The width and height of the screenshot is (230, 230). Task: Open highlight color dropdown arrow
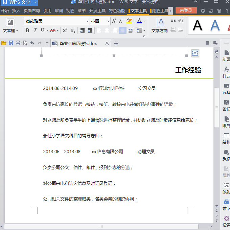click(x=134, y=21)
